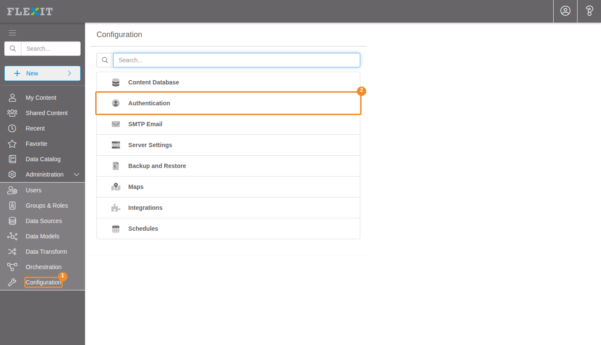
Task: Open SMTP Email configuration
Action: click(x=228, y=124)
